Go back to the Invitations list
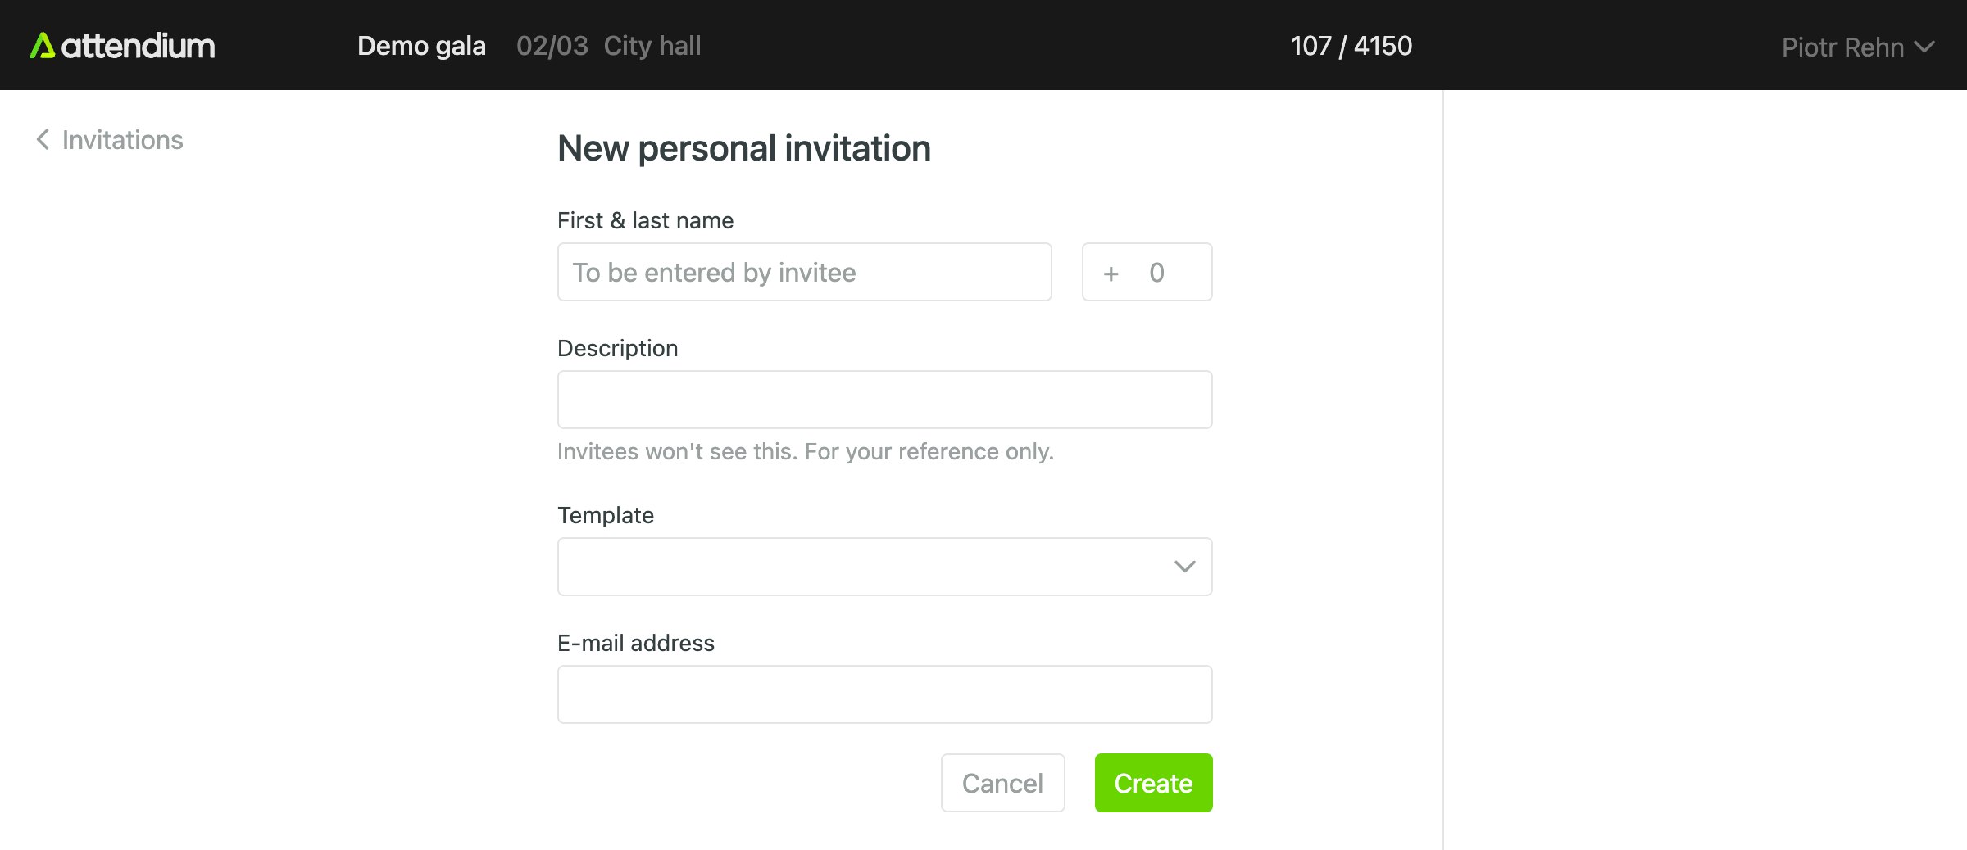This screenshot has height=850, width=1967. coord(122,140)
